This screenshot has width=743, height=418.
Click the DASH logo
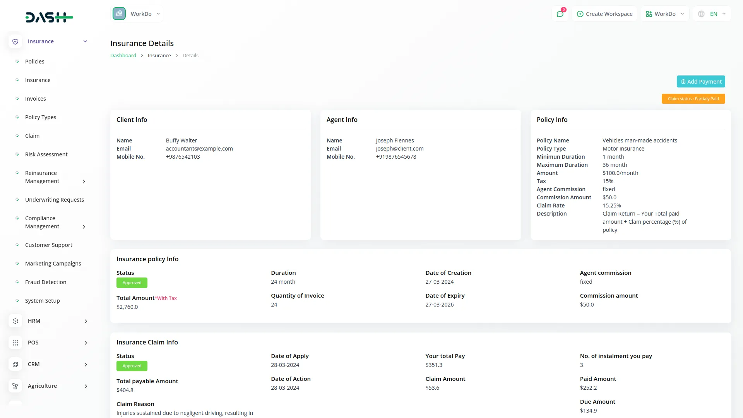click(49, 17)
